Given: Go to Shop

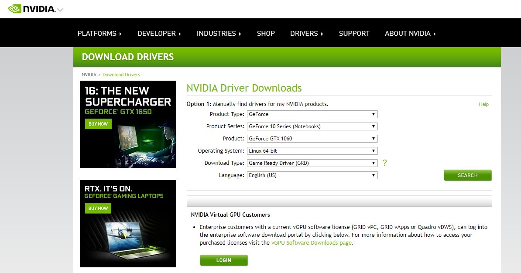Looking at the screenshot, I should click(x=266, y=34).
